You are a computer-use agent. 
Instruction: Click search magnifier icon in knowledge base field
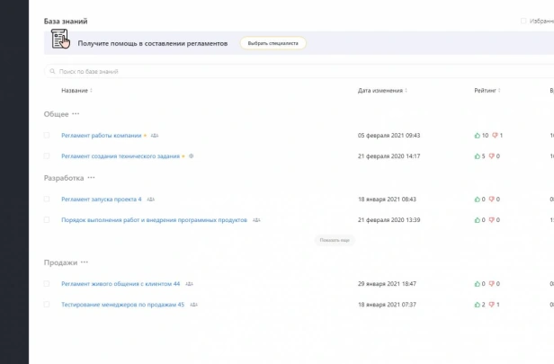coord(52,71)
